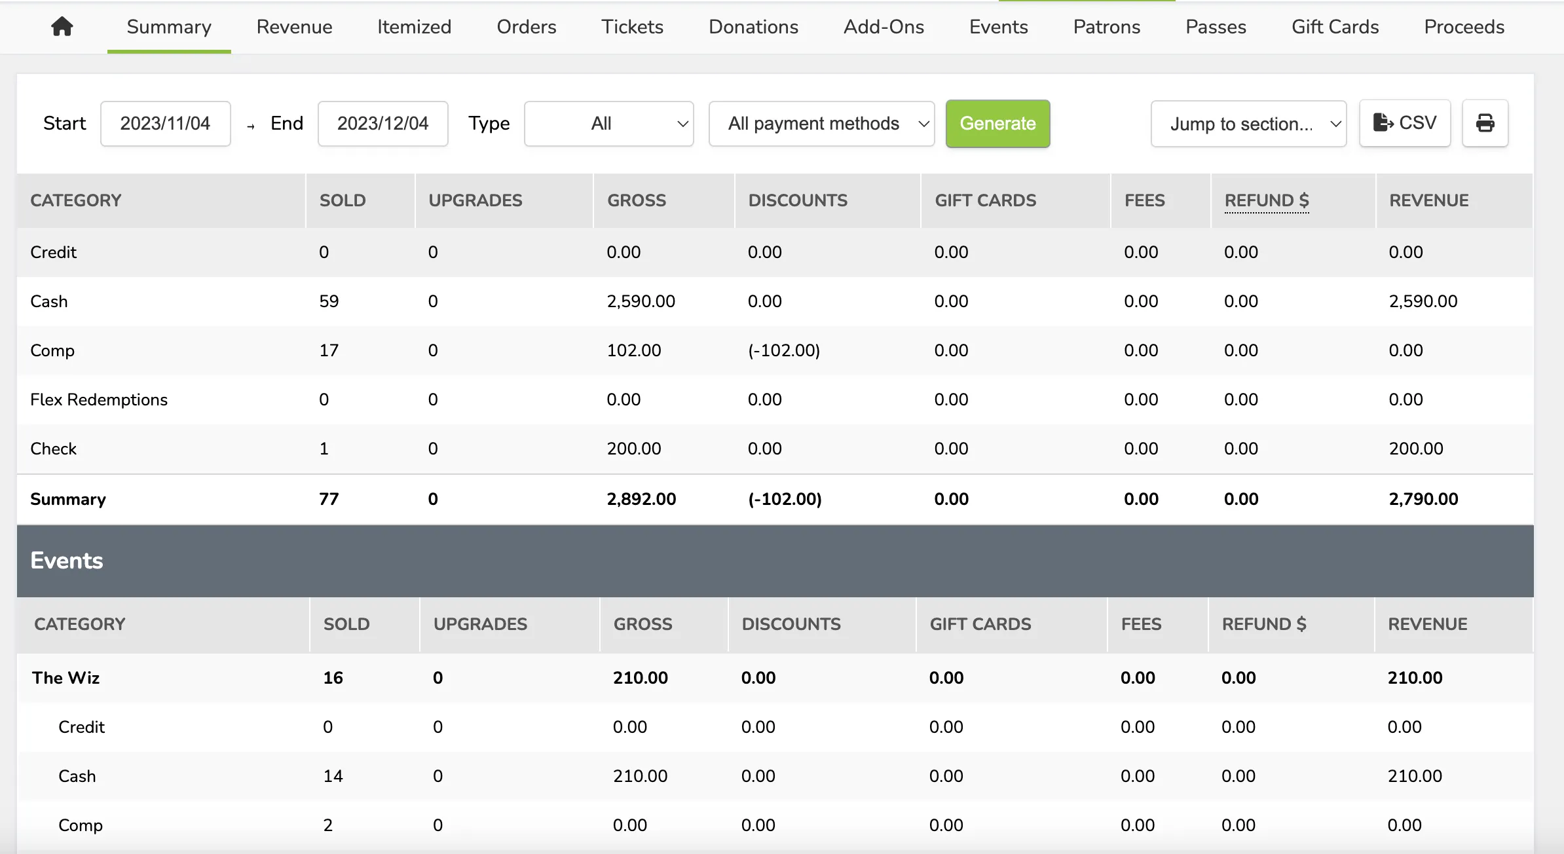This screenshot has height=854, width=1564.
Task: Click The Wiz sold count 16
Action: [333, 678]
